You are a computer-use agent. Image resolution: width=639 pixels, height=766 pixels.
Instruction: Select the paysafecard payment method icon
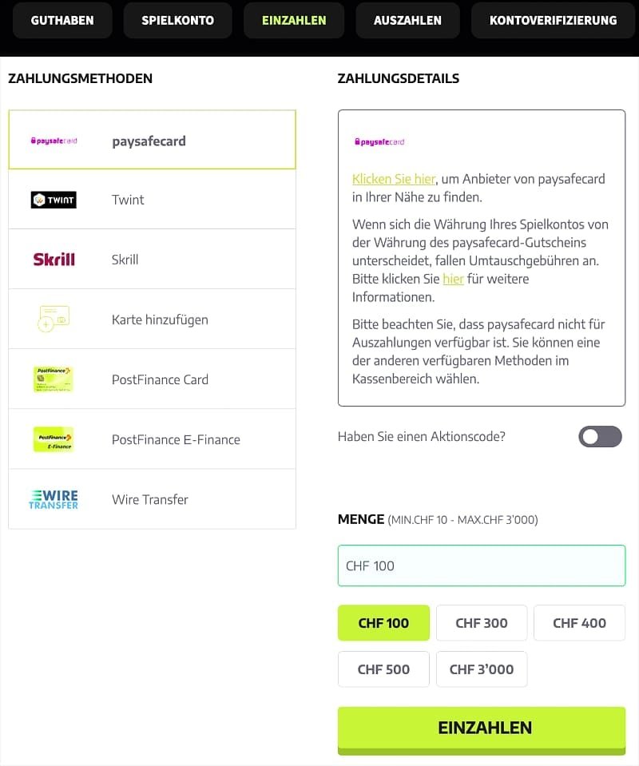tap(51, 140)
